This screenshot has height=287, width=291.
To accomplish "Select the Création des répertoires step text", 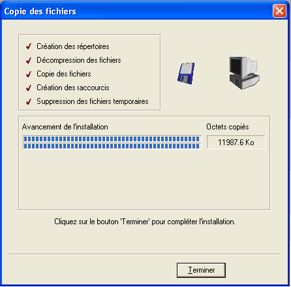I will (x=73, y=46).
